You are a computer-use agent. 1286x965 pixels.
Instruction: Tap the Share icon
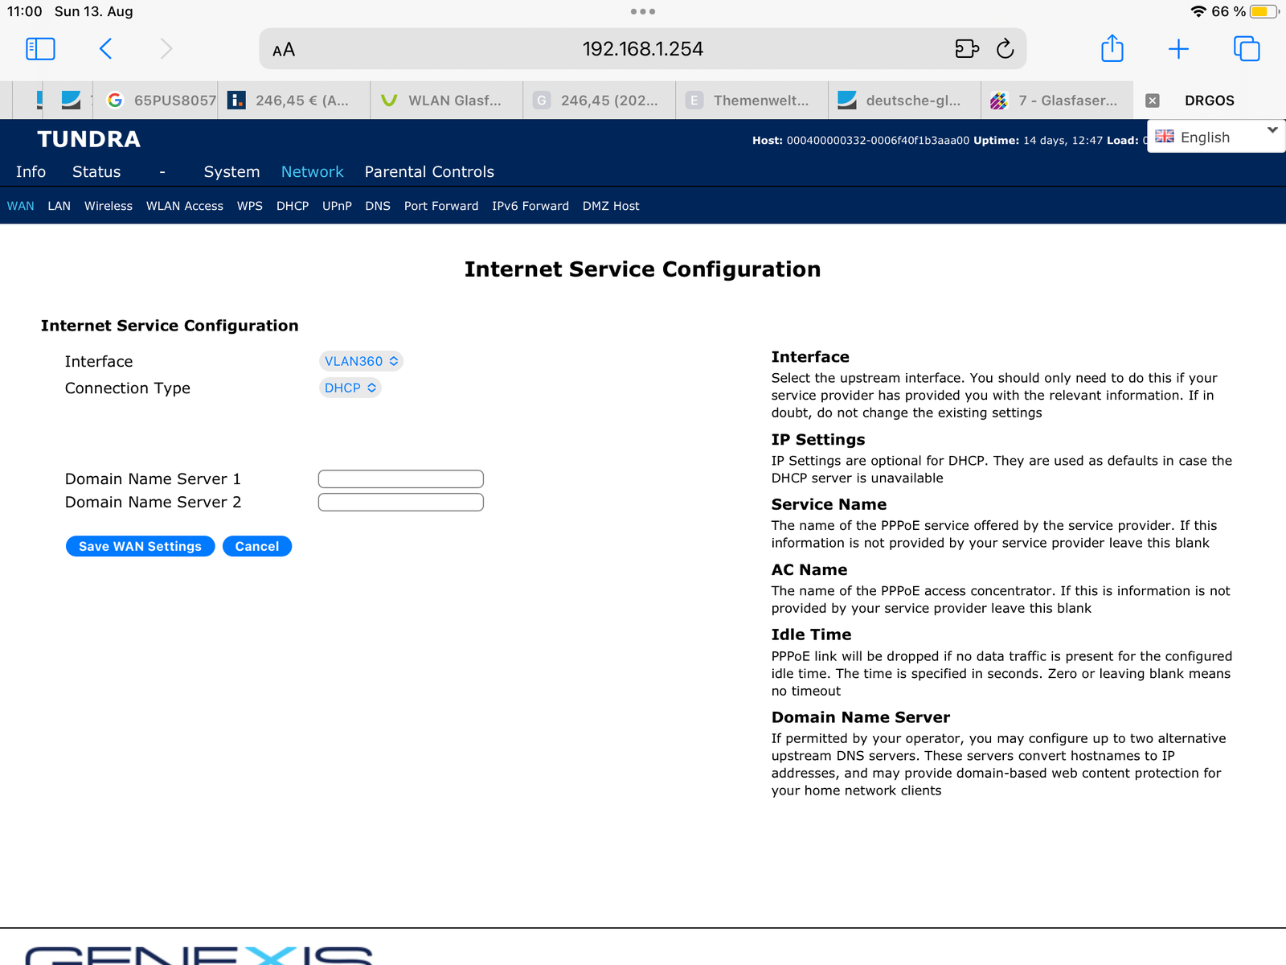pos(1112,48)
